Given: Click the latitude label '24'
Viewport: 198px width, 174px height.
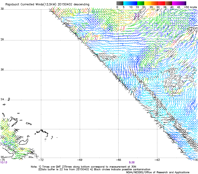Looking at the screenshot, I should tap(2, 99).
